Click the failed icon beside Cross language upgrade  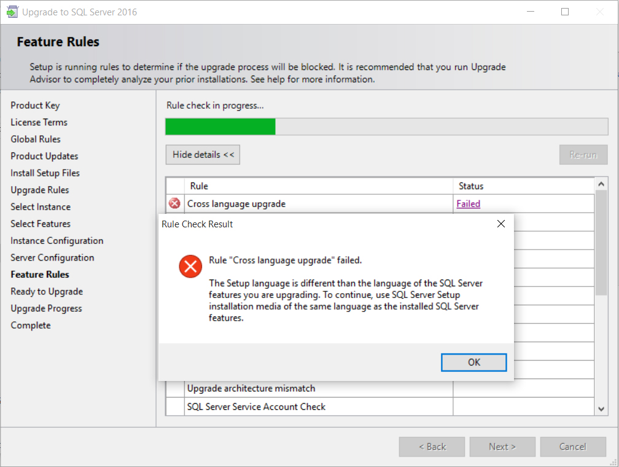pos(175,204)
